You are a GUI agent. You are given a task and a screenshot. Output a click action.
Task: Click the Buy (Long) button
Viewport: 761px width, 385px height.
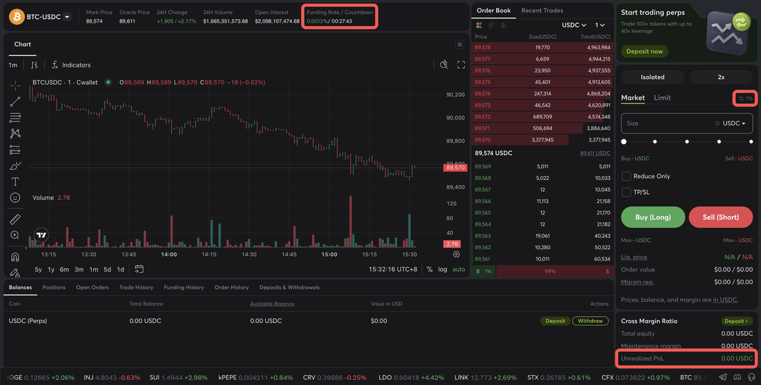pyautogui.click(x=653, y=217)
